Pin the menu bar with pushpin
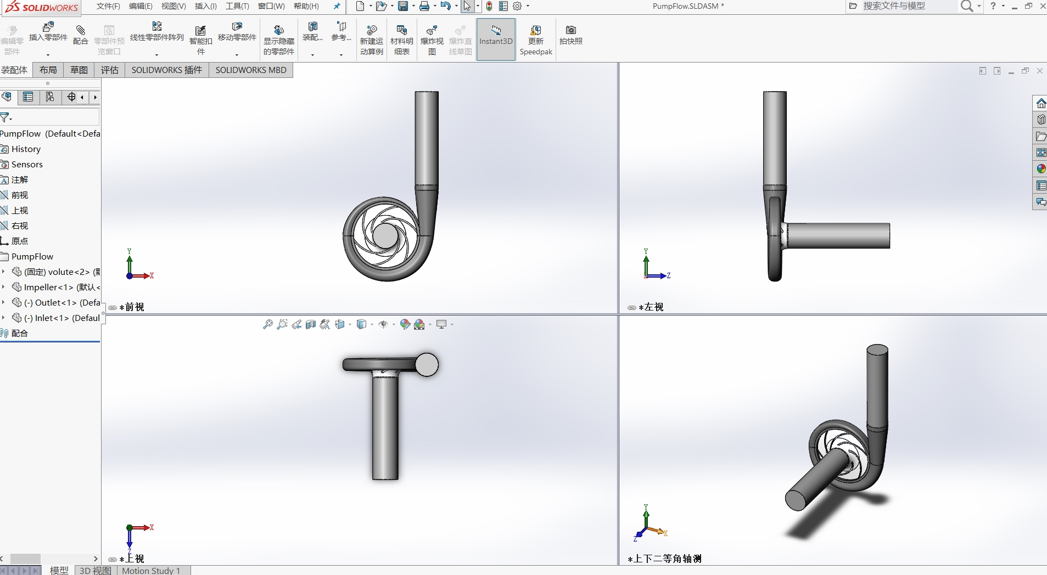The width and height of the screenshot is (1047, 575). pos(337,6)
